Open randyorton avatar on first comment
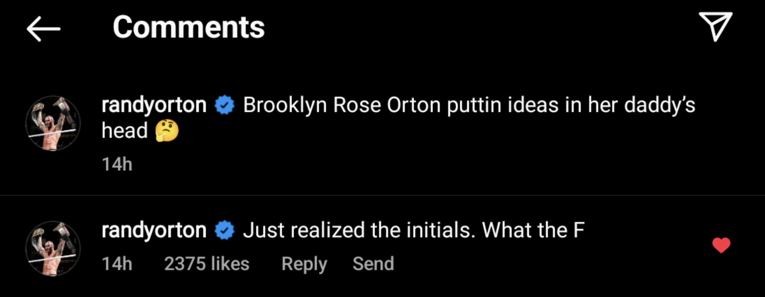This screenshot has width=765, height=297. coord(53,123)
